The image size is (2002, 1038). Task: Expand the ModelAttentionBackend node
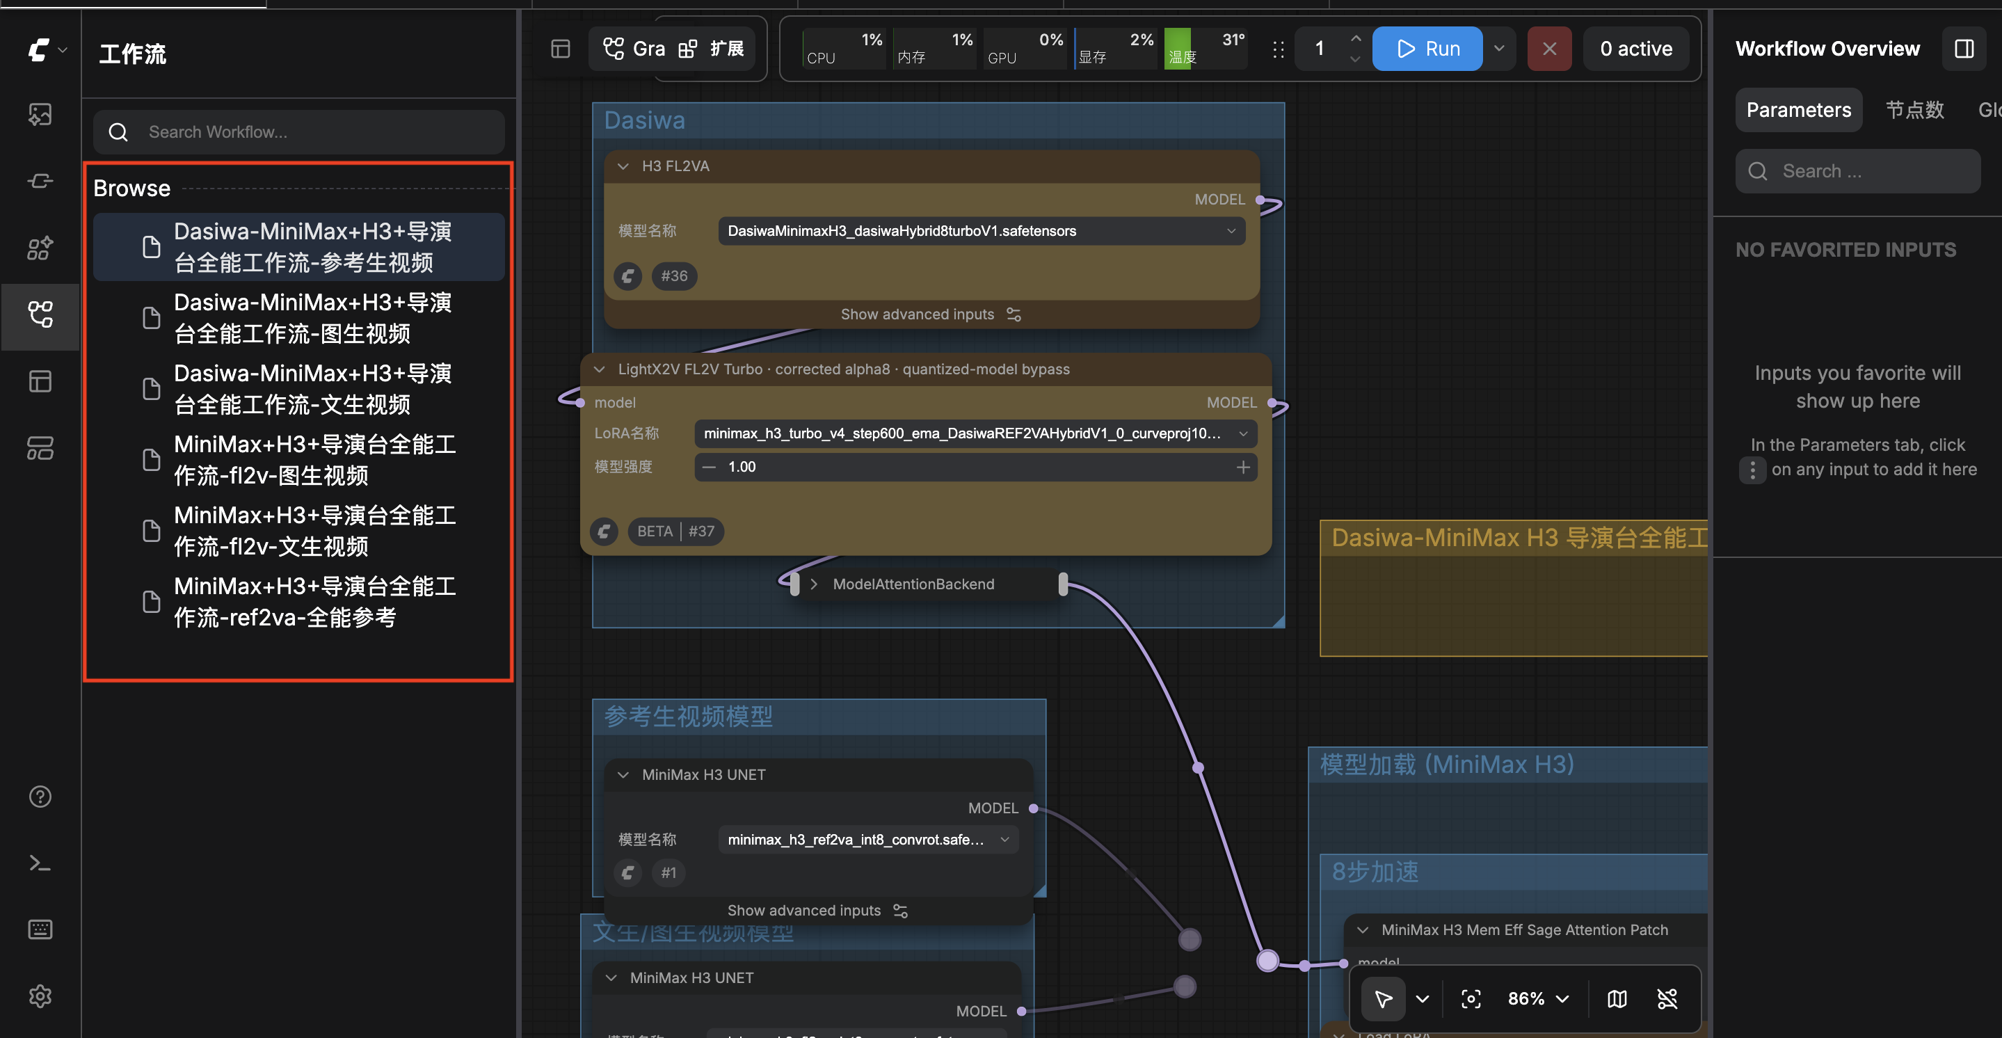[x=814, y=584]
